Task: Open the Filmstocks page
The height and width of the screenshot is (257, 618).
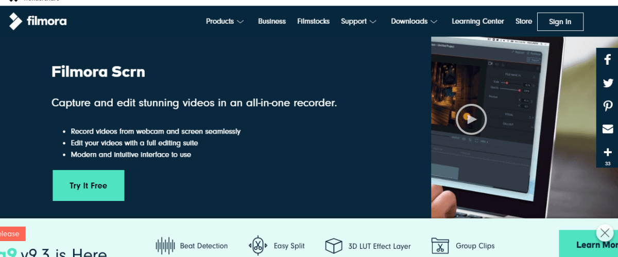Action: click(313, 22)
